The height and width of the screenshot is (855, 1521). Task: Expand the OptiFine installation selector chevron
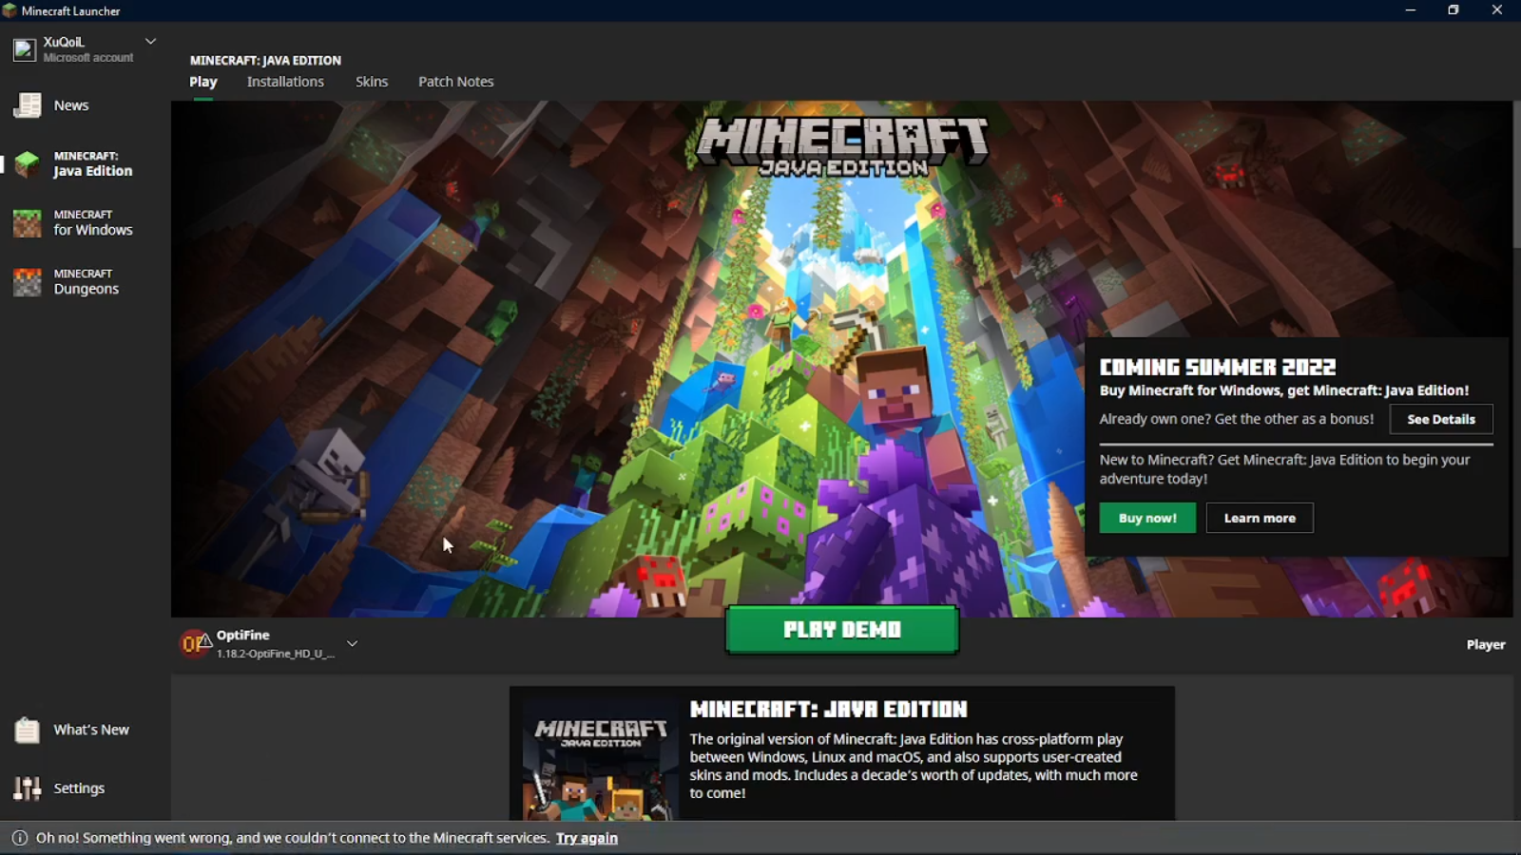click(x=352, y=643)
